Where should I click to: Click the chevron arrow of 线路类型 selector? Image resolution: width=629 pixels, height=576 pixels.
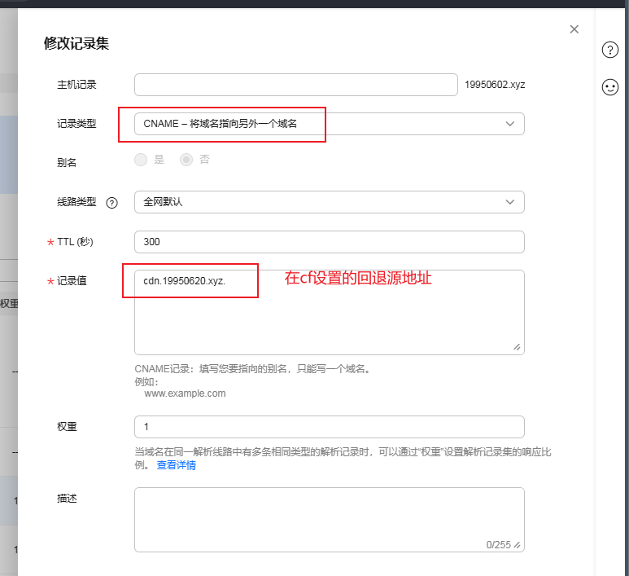click(510, 202)
